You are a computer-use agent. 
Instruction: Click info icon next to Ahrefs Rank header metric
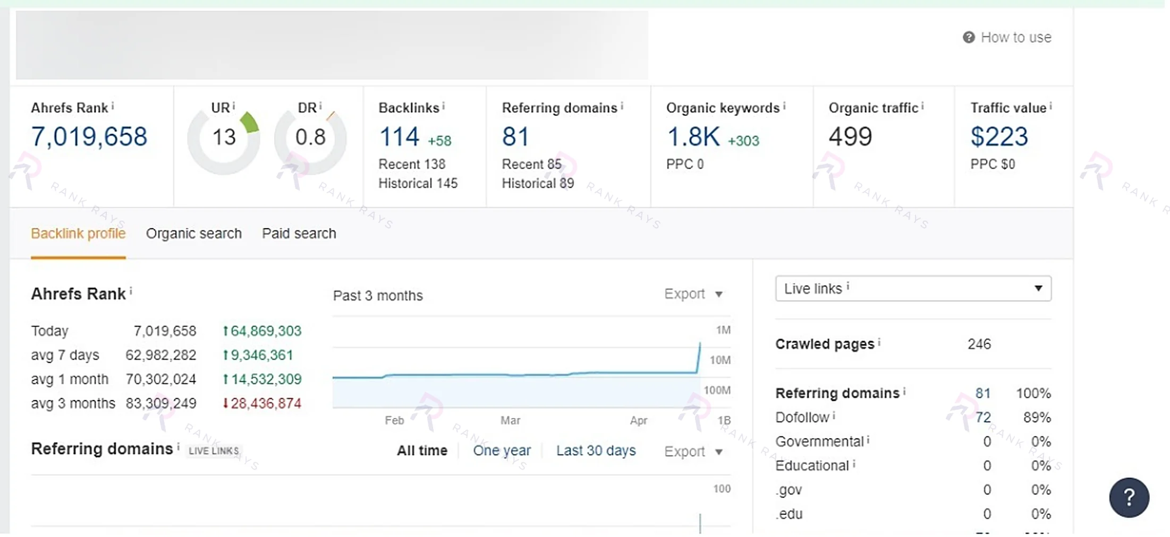113,106
